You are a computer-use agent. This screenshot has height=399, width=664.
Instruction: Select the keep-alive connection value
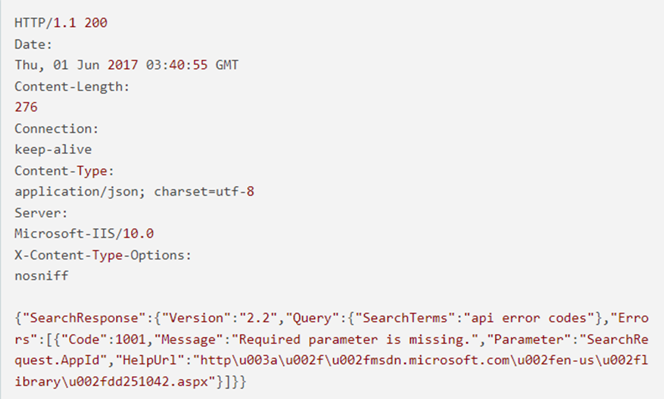pyautogui.click(x=53, y=149)
